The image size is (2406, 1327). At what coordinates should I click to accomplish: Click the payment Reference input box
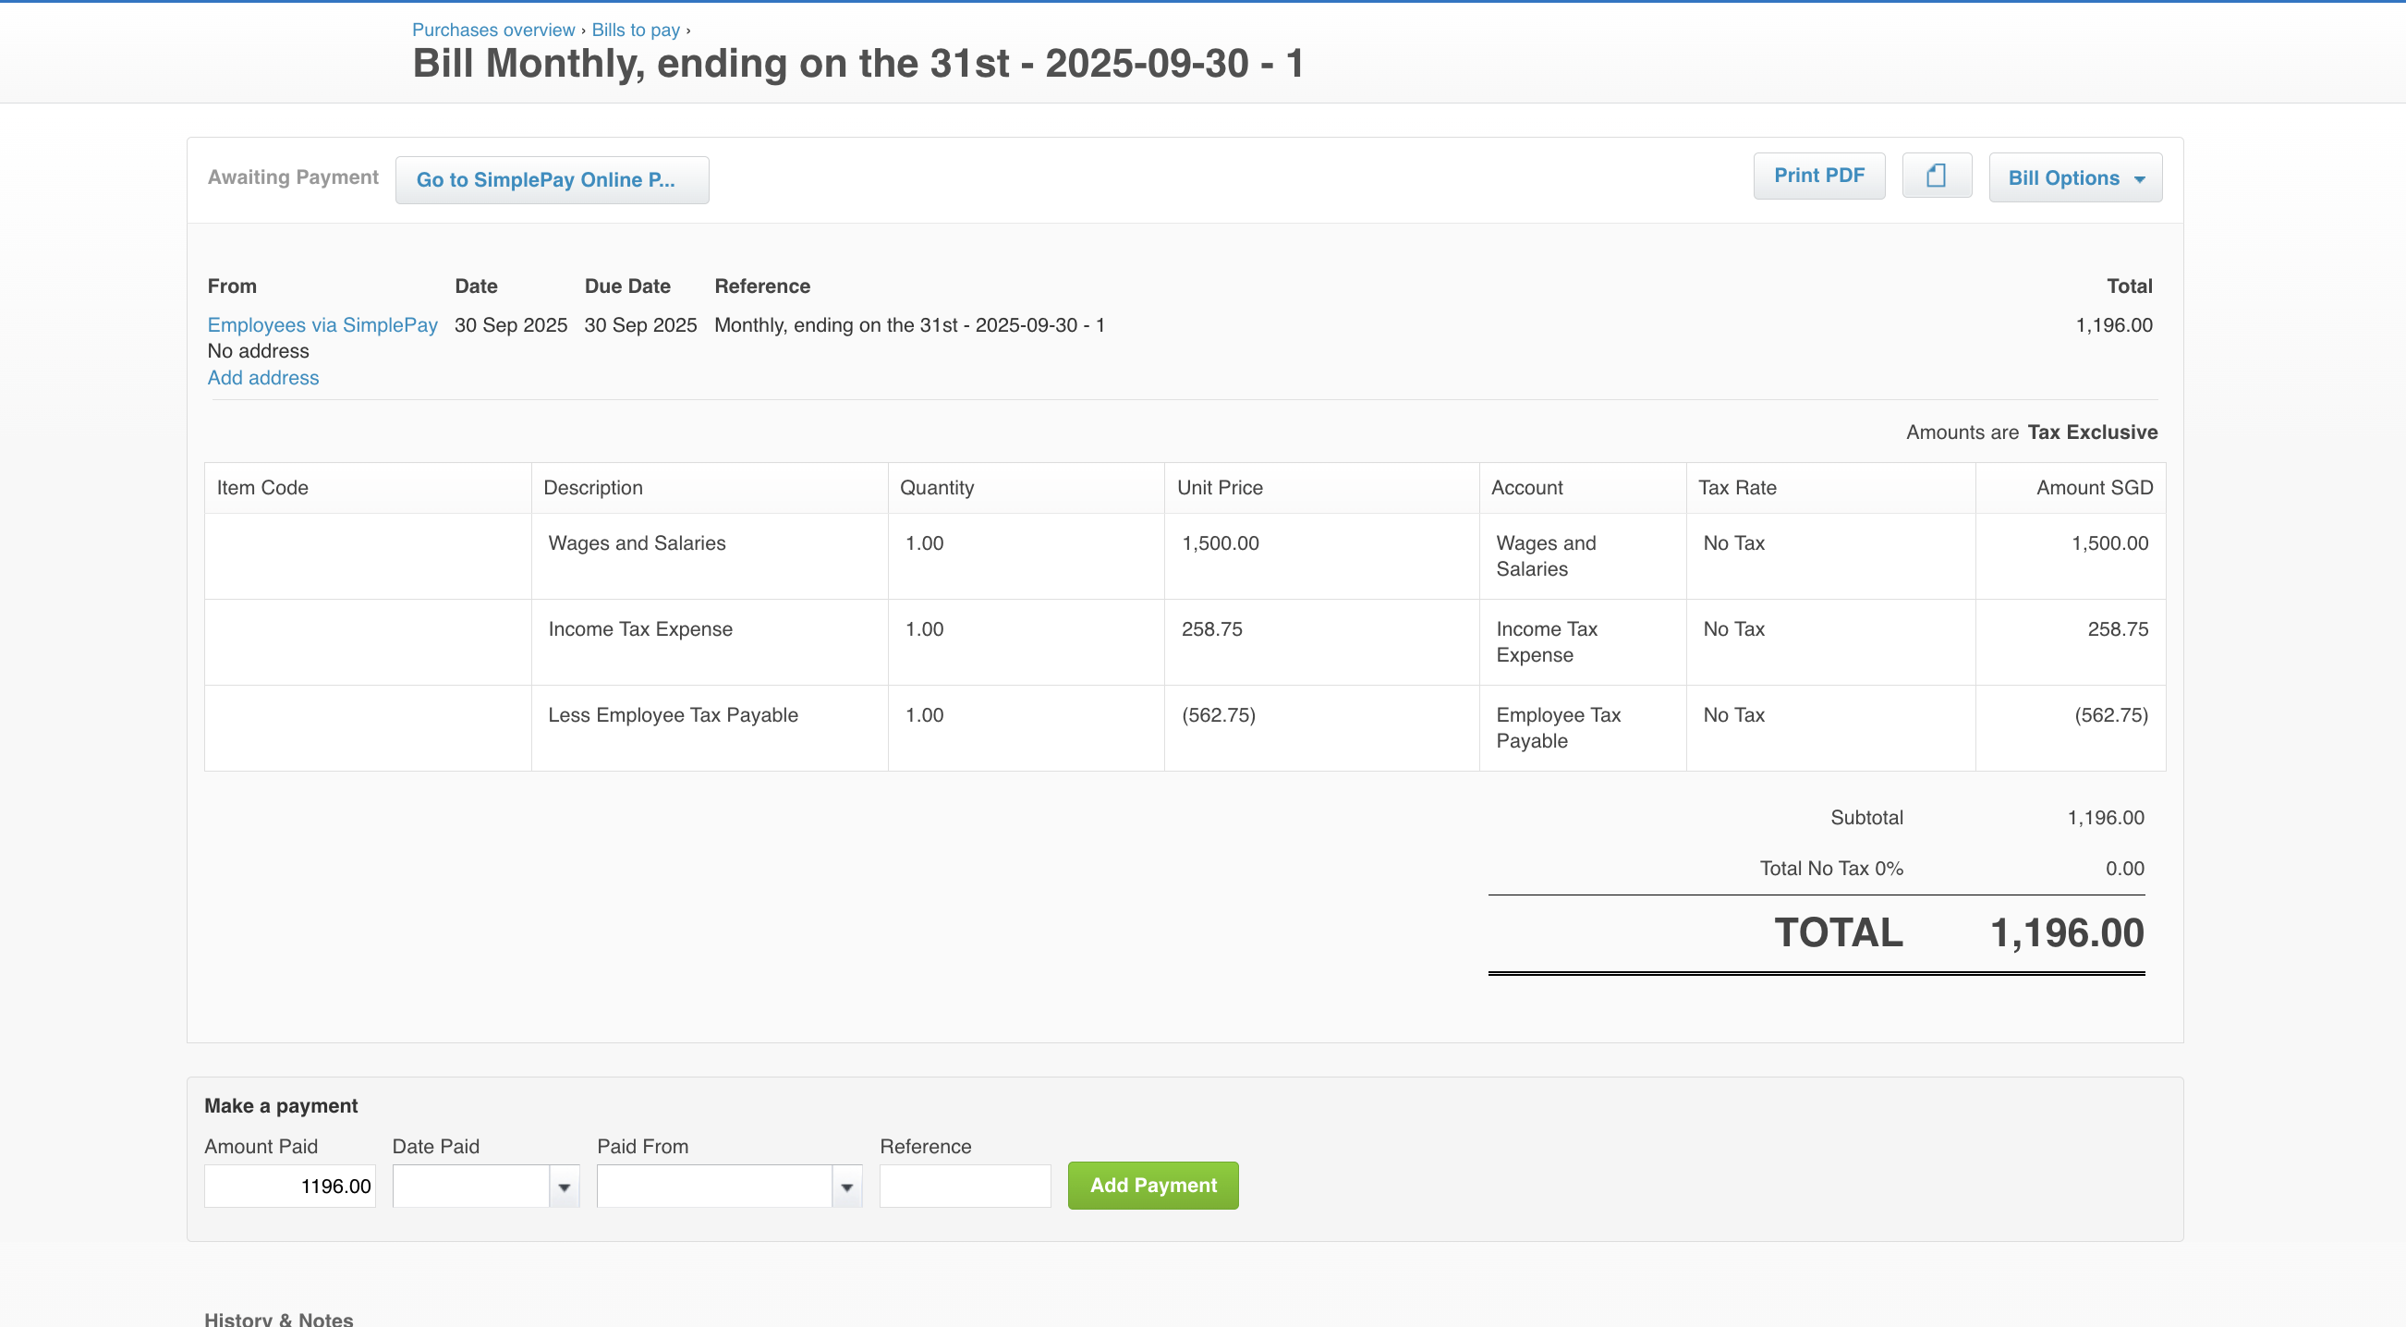[965, 1185]
